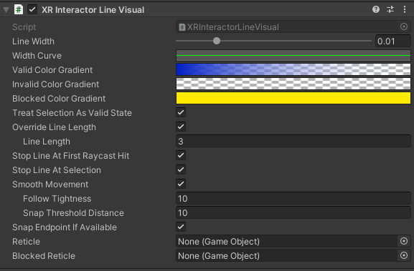This screenshot has height=271, width=414.
Task: Open object picker for Blocked Reticle field
Action: click(x=404, y=255)
